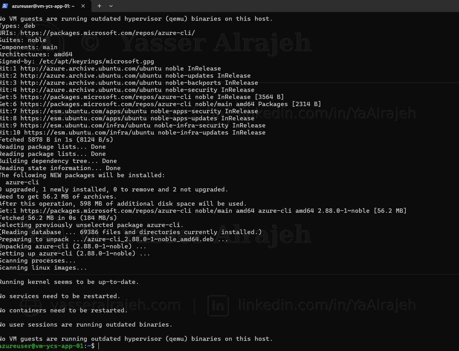Image resolution: width=459 pixels, height=351 pixels.
Task: Click 'Unpacking azure-cli (2.88.0-1~noble)' line
Action: [73, 246]
